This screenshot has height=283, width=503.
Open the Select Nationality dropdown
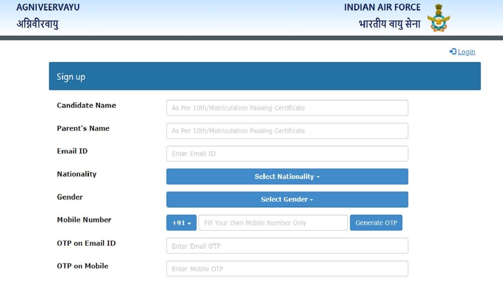point(287,177)
